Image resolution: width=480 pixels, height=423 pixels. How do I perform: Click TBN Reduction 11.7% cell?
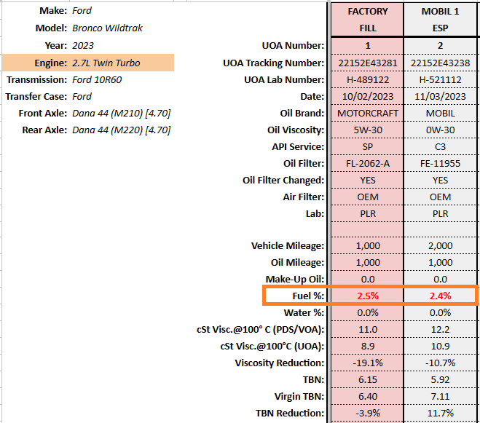click(440, 414)
